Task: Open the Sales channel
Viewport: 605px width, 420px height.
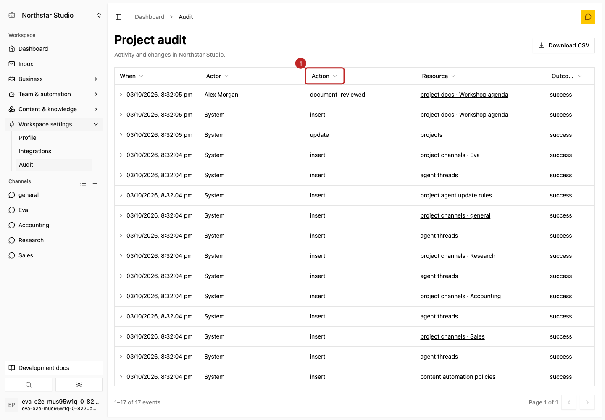Action: pyautogui.click(x=54, y=255)
